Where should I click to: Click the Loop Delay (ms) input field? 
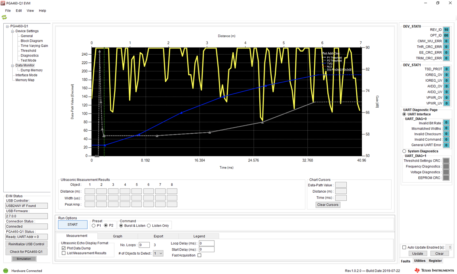click(207, 244)
